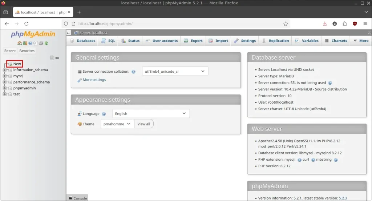Show the Recent tables list
Viewport: 372px width, 201px height.
point(10,51)
